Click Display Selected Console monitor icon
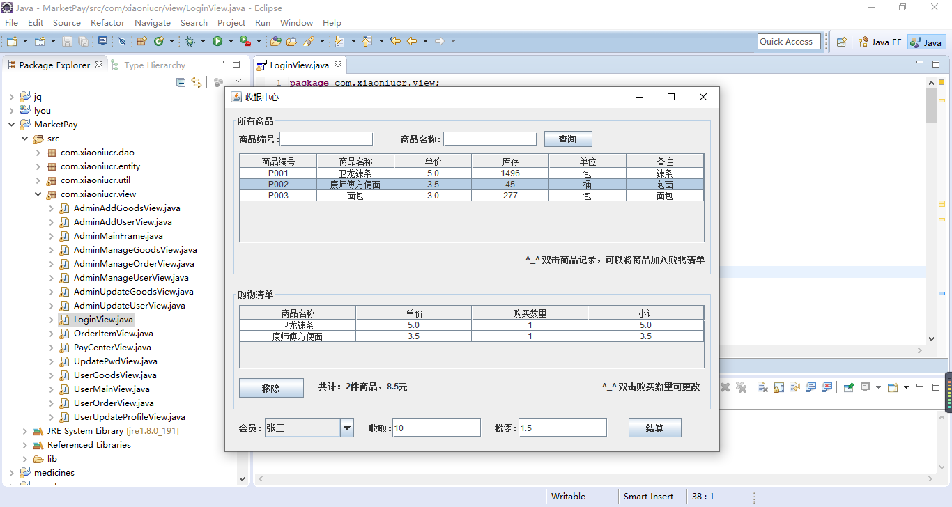Image resolution: width=952 pixels, height=507 pixels. coord(865,387)
